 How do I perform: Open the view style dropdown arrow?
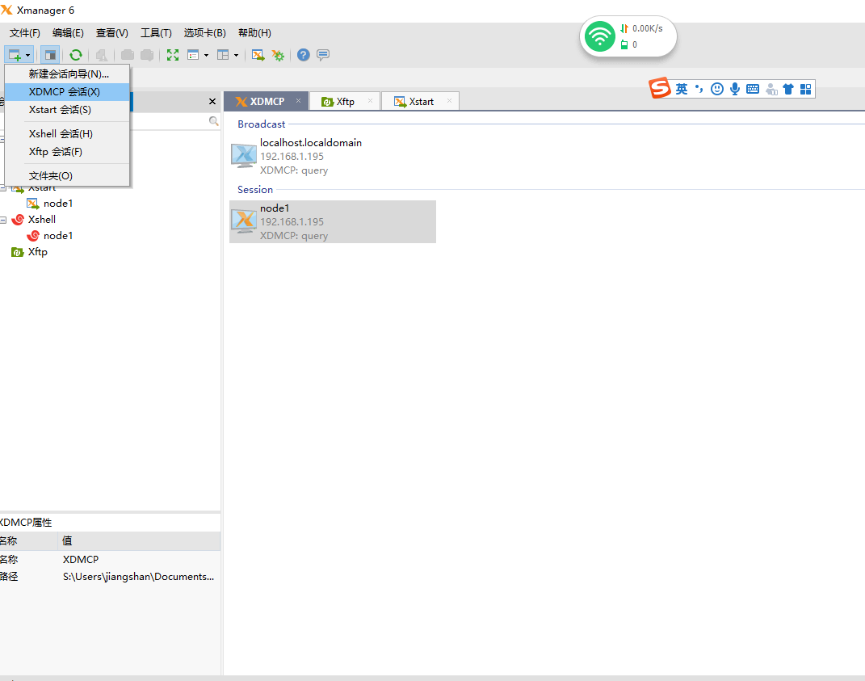206,55
